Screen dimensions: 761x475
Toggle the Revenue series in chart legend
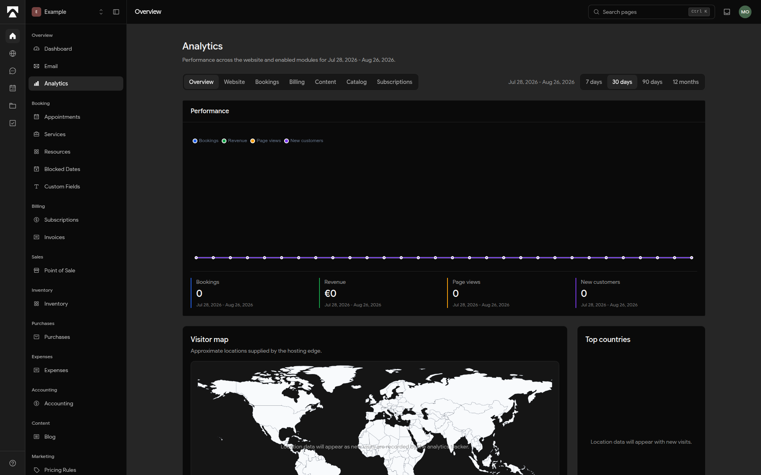pos(234,141)
